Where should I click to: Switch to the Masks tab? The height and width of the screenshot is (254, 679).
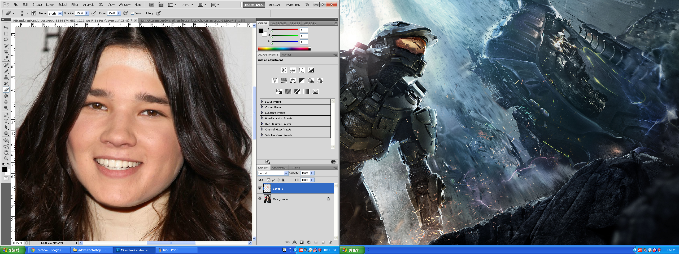point(286,55)
